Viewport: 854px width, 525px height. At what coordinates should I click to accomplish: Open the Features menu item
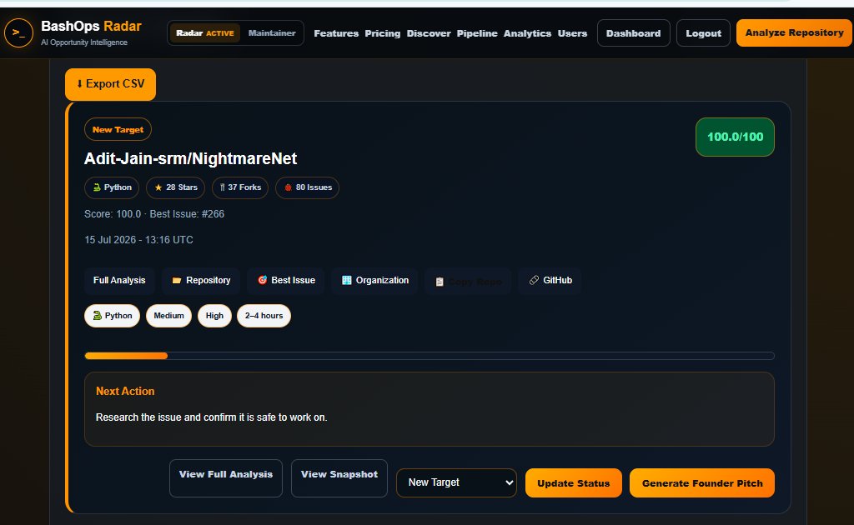336,33
